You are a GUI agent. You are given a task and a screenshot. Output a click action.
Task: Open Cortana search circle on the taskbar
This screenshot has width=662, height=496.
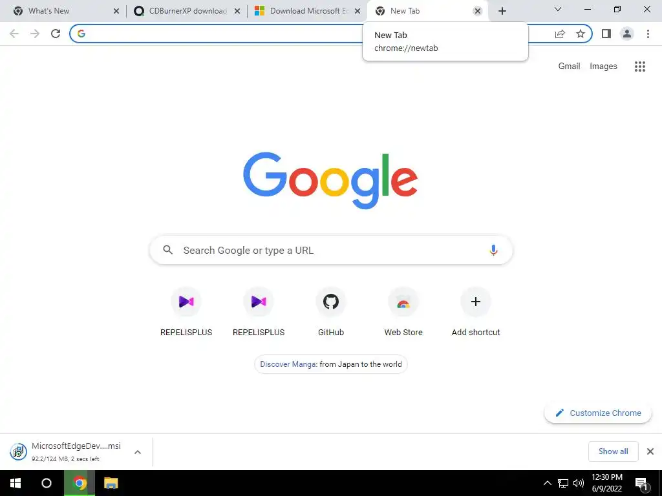coord(47,483)
